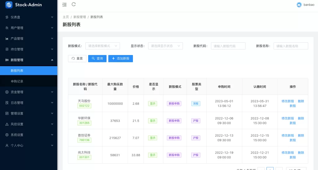Viewport: 318px width, 170px height.
Task: Expand the 仪表盘 menu chevron
Action: 52,17
